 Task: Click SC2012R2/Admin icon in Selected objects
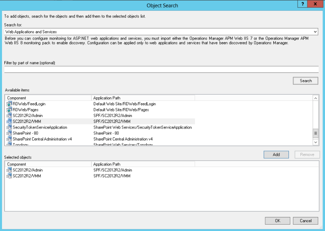[9, 170]
